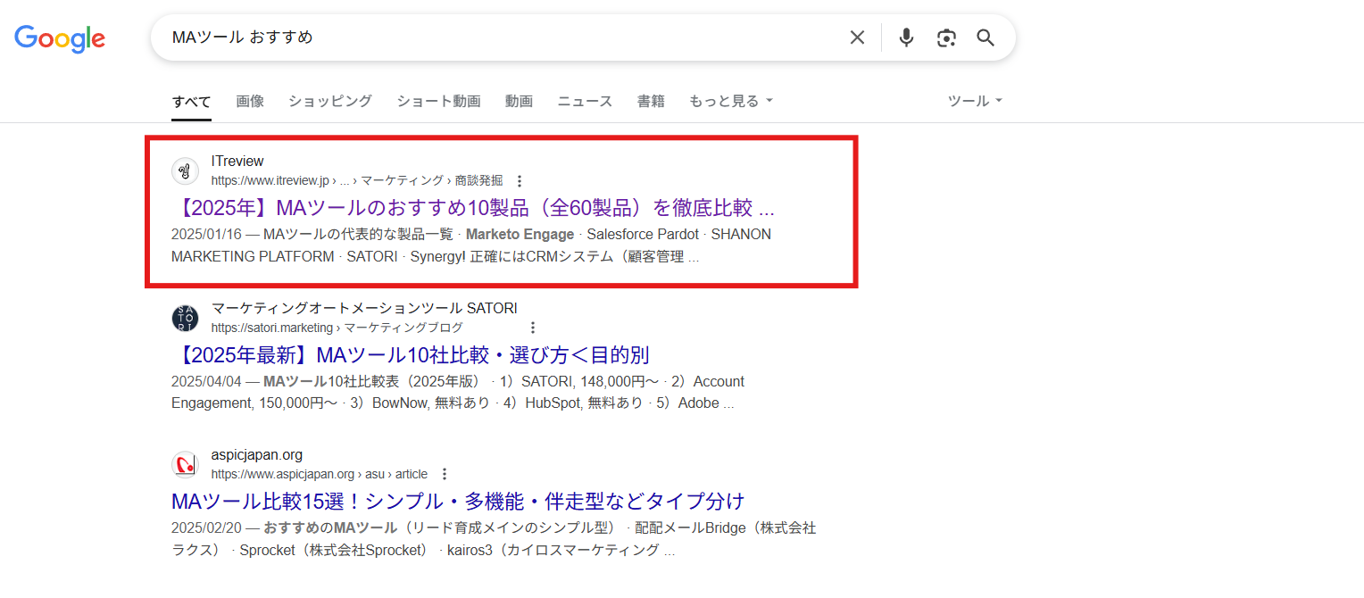1364x598 pixels.
Task: Click the SATORI site favicon
Action: [x=185, y=318]
